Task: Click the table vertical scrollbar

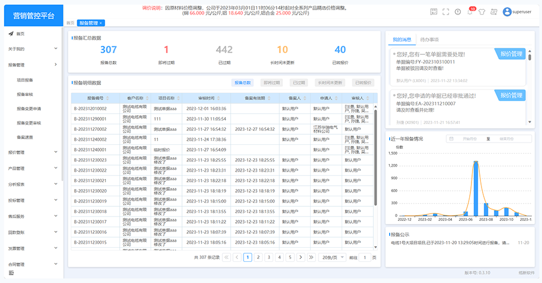Action: [x=375, y=157]
